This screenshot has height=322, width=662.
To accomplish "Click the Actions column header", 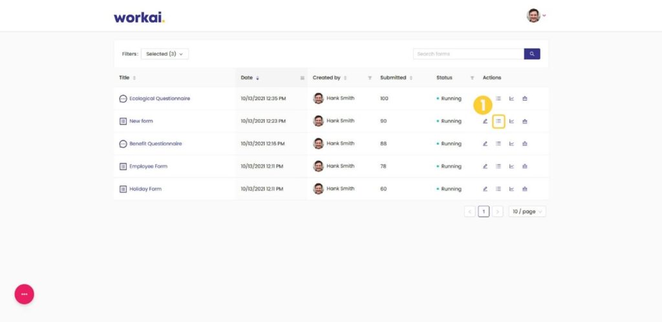I will pyautogui.click(x=492, y=78).
